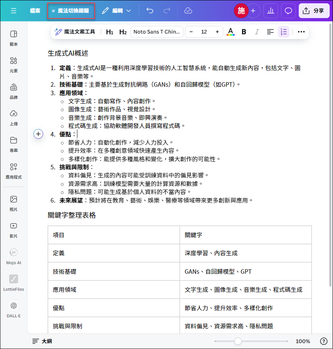Click bullet 提升效率 line
The image size is (333, 349).
coord(123,151)
